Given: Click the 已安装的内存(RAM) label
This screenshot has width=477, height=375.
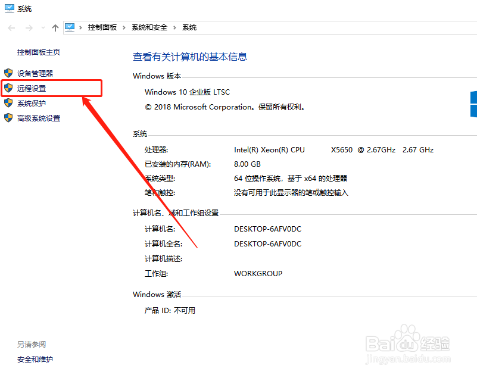Looking at the screenshot, I should (177, 164).
